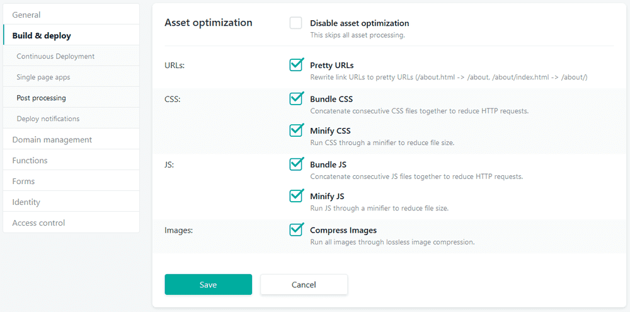
Task: Toggle the Bundle CSS checkbox
Action: [x=296, y=99]
